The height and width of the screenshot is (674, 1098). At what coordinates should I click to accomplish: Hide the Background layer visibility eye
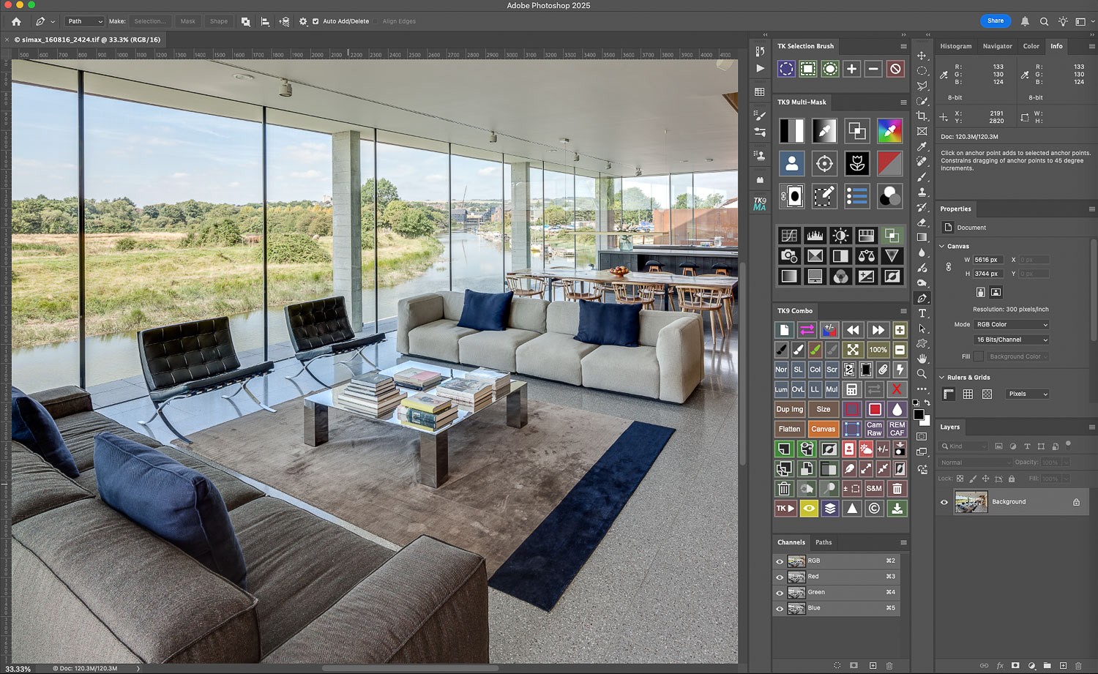944,502
